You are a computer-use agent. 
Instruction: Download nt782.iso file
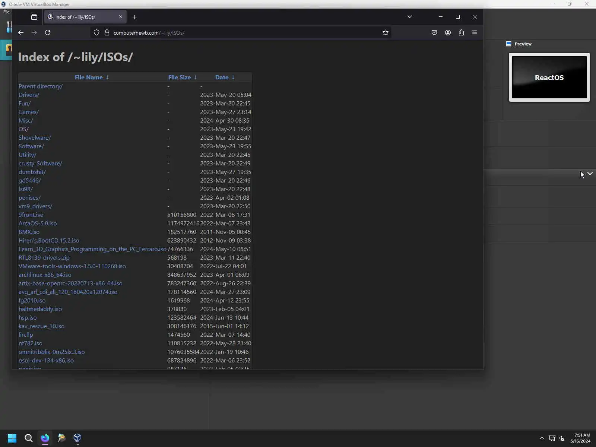(31, 343)
